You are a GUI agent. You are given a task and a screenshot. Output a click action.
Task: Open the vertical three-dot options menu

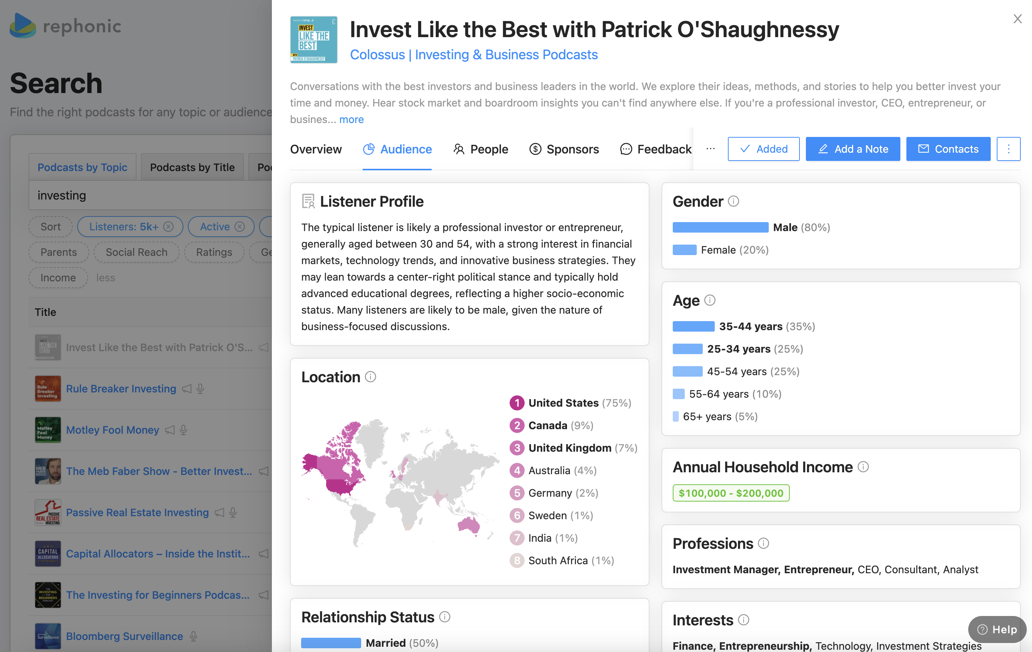(1008, 149)
